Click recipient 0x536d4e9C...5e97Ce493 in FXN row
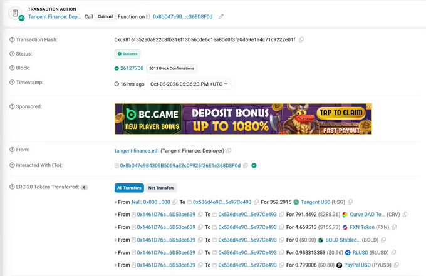This screenshot has height=276, width=426. pyautogui.click(x=247, y=227)
